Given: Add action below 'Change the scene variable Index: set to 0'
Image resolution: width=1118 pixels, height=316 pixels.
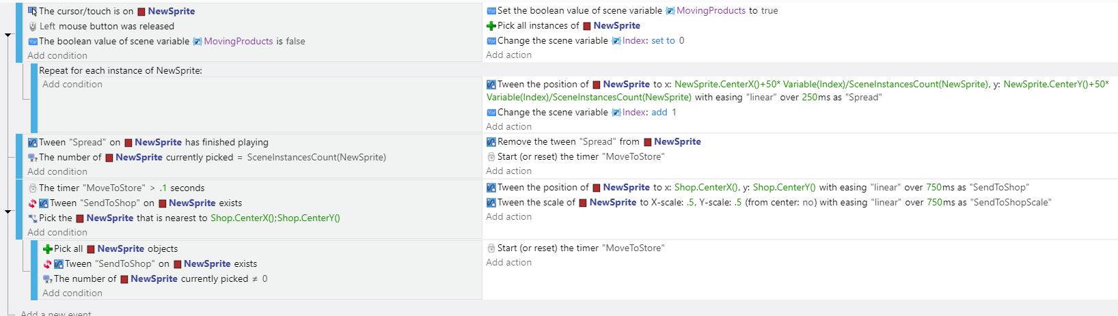Looking at the screenshot, I should tap(509, 55).
